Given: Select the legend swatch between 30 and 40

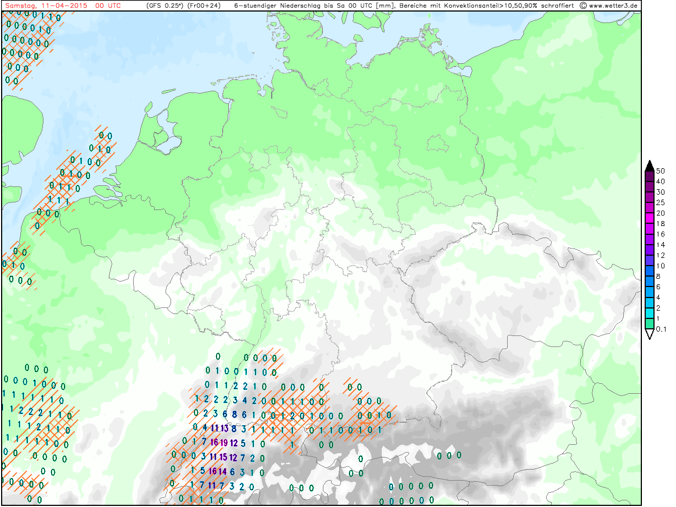Looking at the screenshot, I should coord(649,186).
